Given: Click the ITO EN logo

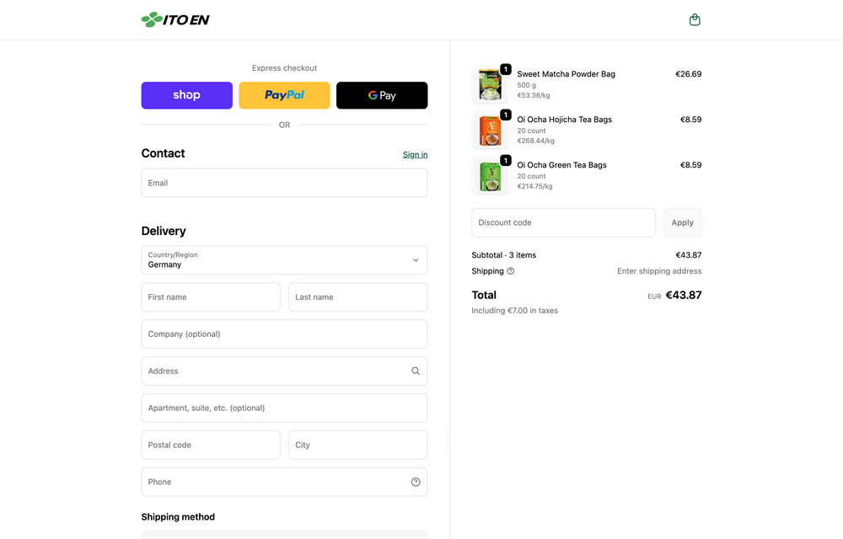Looking at the screenshot, I should (175, 19).
